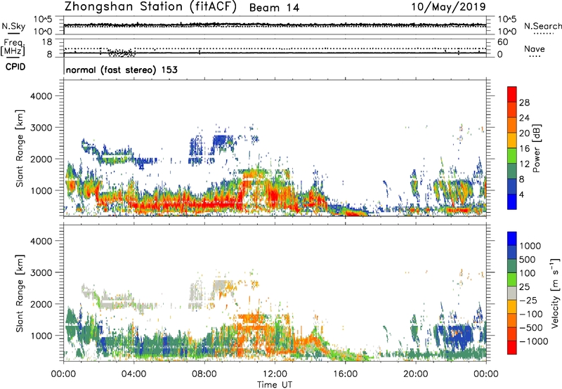Click the '04:00' time tick label
562x389 pixels.
coord(134,374)
